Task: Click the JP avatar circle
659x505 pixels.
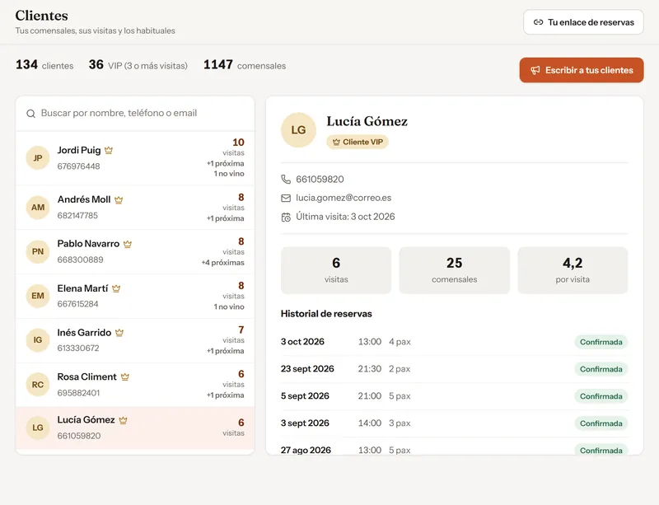Action: (x=38, y=158)
